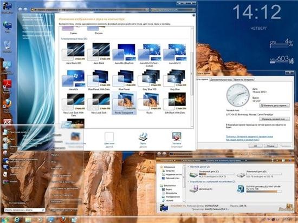Apply the Blue Planet With Data theme
The height and width of the screenshot is (223, 298).
point(99,80)
